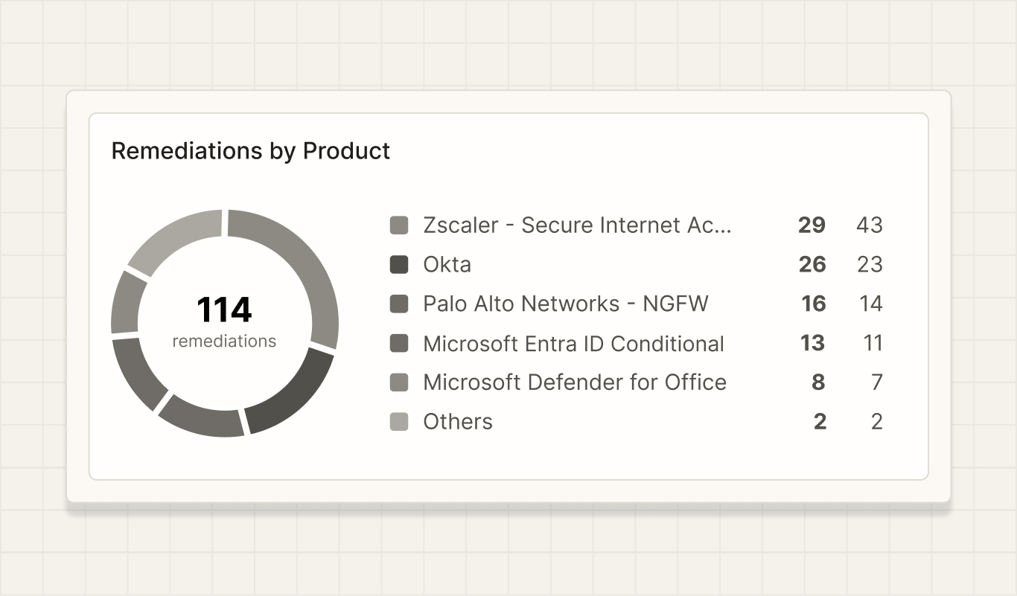This screenshot has width=1017, height=596.
Task: Select the Palo Alto Networks - NGFW label
Action: click(x=566, y=304)
